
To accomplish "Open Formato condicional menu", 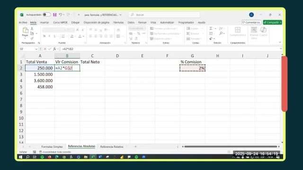I will point(163,28).
